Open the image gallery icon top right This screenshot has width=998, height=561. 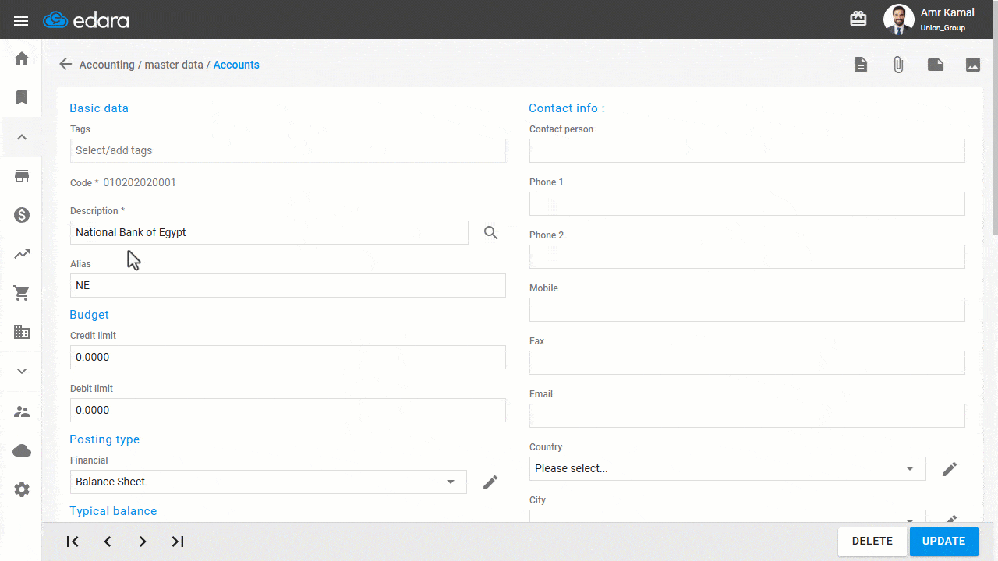(x=973, y=65)
